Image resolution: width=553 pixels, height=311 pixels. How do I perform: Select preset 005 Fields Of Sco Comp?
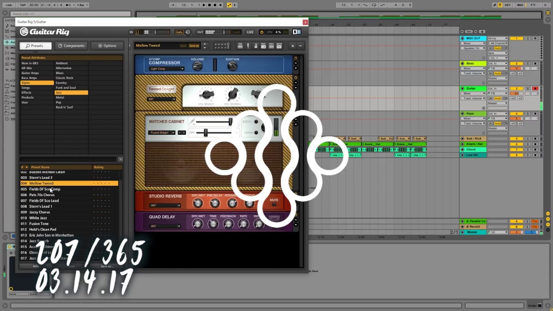[69, 189]
